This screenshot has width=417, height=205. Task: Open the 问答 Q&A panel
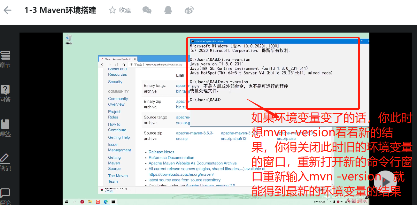[x=5, y=94]
